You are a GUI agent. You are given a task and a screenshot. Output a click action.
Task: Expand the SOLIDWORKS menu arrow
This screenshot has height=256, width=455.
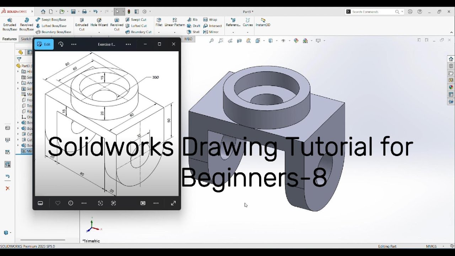coord(32,11)
